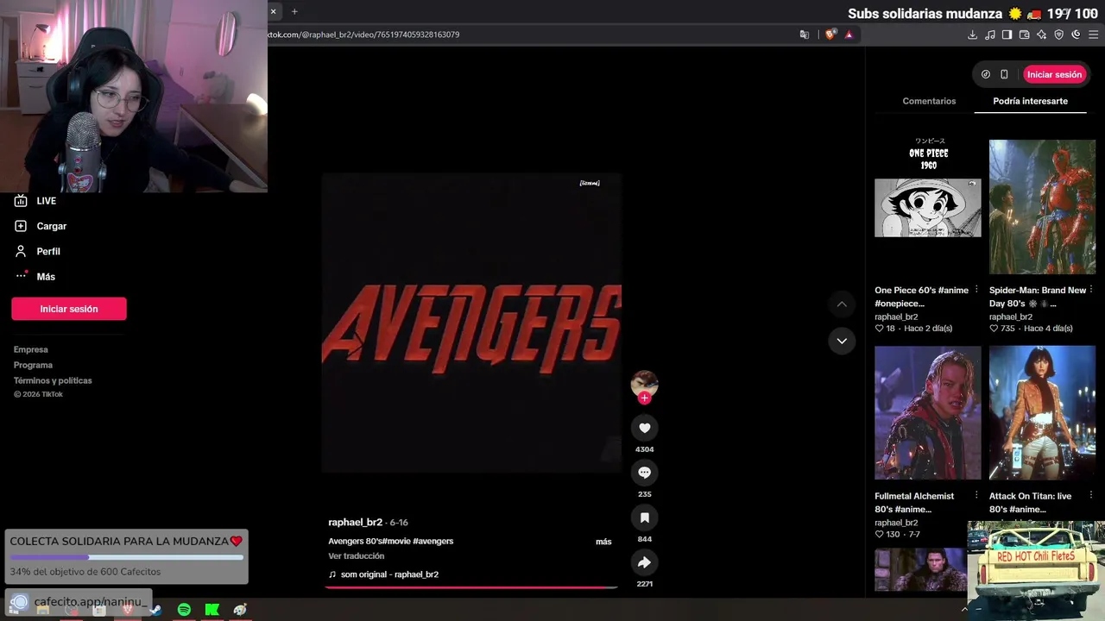Image resolution: width=1105 pixels, height=621 pixels.
Task: Open options for Attack On Titan video
Action: point(1091,496)
